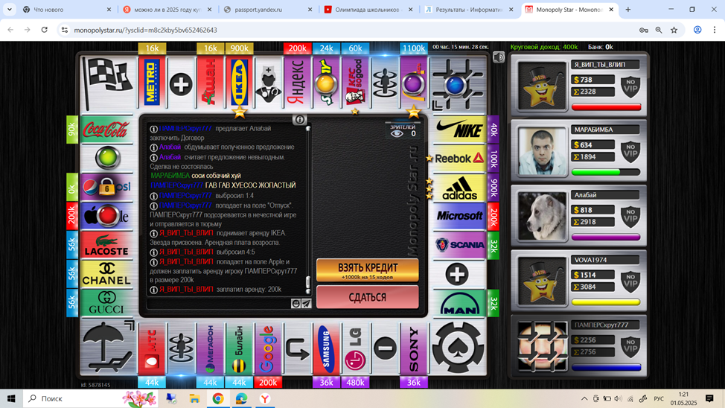The width and height of the screenshot is (725, 408).
Task: Take the credit with ВЗЯТЬ КРЕДИТ
Action: [x=368, y=270]
